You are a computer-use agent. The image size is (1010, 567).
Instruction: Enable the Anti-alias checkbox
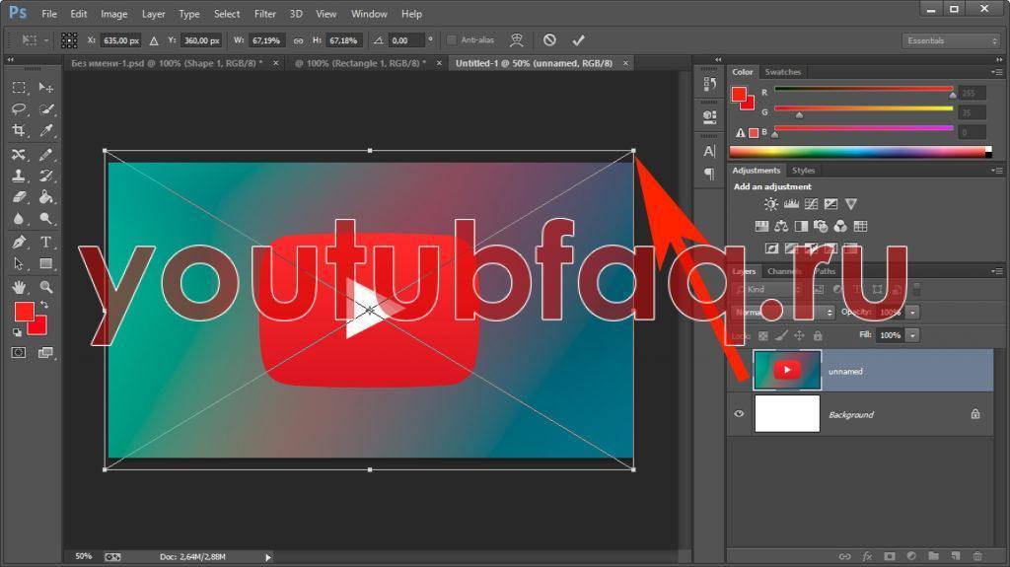452,40
